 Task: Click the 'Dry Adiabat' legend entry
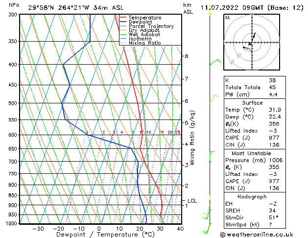144,30
